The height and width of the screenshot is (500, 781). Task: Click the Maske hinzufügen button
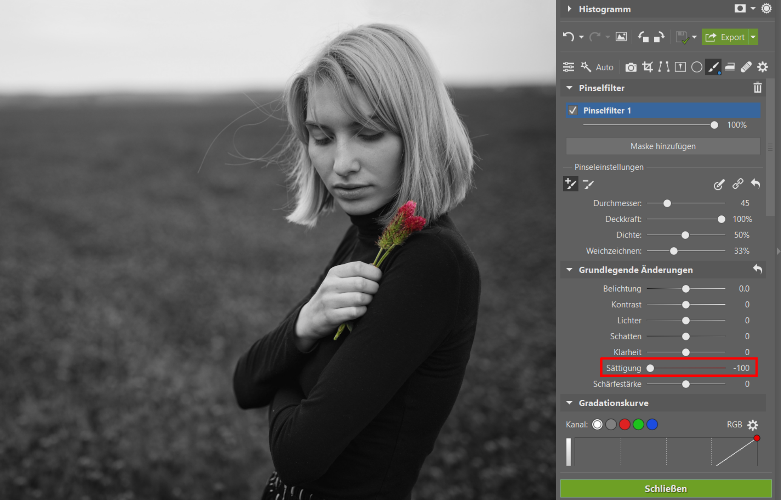663,146
